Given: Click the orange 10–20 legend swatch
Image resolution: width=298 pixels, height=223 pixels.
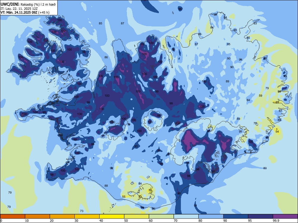Looking at the screenshot, I should 38,216.
